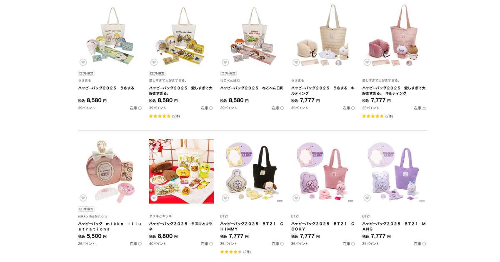Favorite the BT21 CHIMMY bag heart icon
Image resolution: width=500 pixels, height=262 pixels.
[x=225, y=198]
